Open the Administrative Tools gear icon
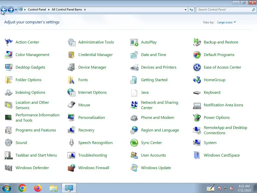The height and width of the screenshot is (193, 257). tap(72, 42)
